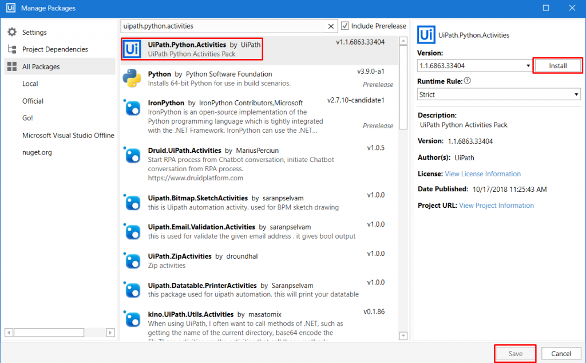Select the Go! package feed

pos(27,118)
